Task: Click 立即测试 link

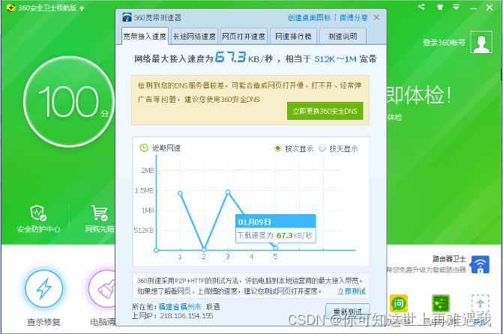Action: (352, 291)
